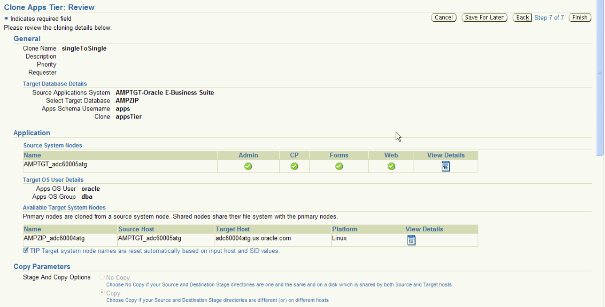Image resolution: width=605 pixels, height=307 pixels.
Task: Click the Available Target System Nodes subheading
Action: (64, 208)
